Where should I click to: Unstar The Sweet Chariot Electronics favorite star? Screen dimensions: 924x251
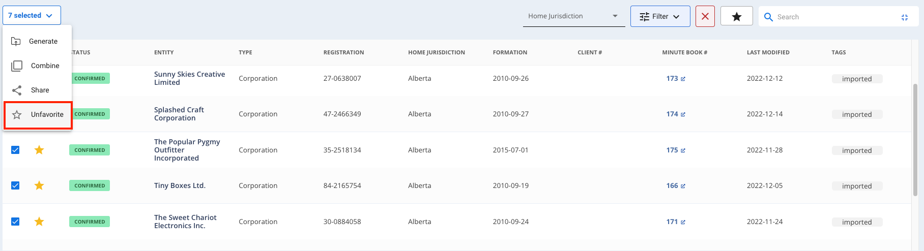coord(39,222)
